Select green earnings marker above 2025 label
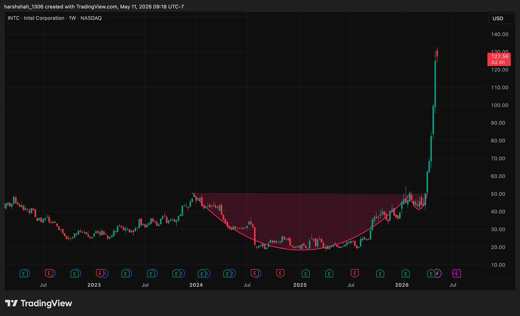 (305, 274)
